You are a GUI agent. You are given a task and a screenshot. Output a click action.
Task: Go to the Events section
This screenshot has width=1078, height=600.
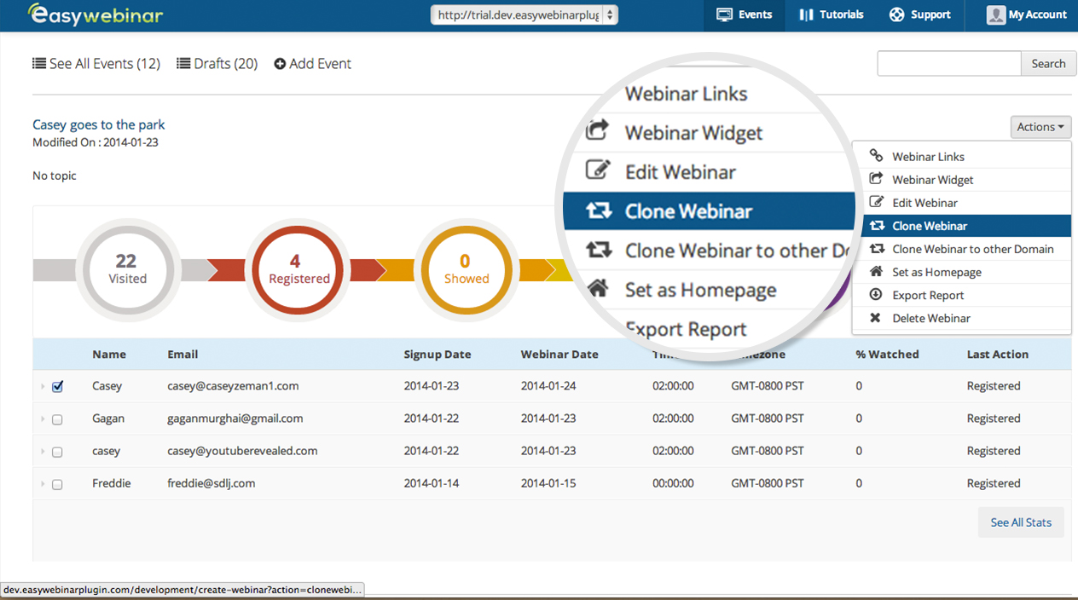(x=744, y=14)
